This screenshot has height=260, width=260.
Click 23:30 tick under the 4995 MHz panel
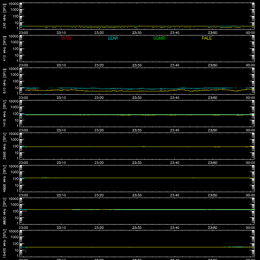click(137, 195)
